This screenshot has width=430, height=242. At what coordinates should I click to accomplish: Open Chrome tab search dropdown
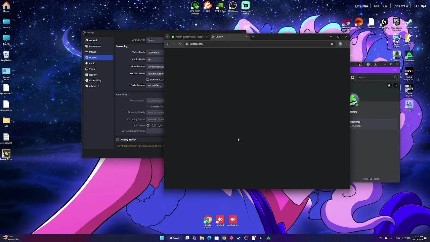tap(167, 37)
